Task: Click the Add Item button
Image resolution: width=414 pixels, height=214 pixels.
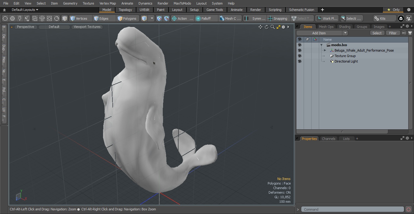Action: click(x=319, y=33)
